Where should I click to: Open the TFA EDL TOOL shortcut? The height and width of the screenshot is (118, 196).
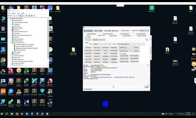click(x=50, y=101)
